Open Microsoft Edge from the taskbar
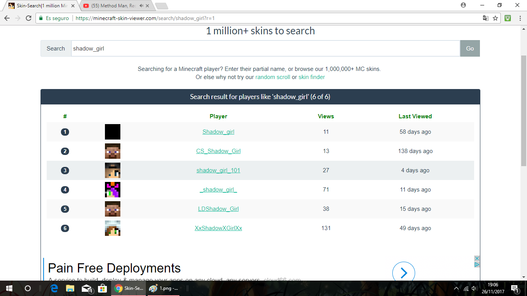The height and width of the screenshot is (296, 527). (54, 288)
